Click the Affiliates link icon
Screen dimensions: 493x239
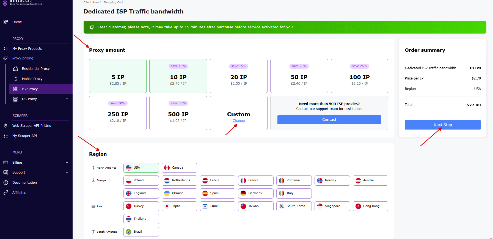5,193
